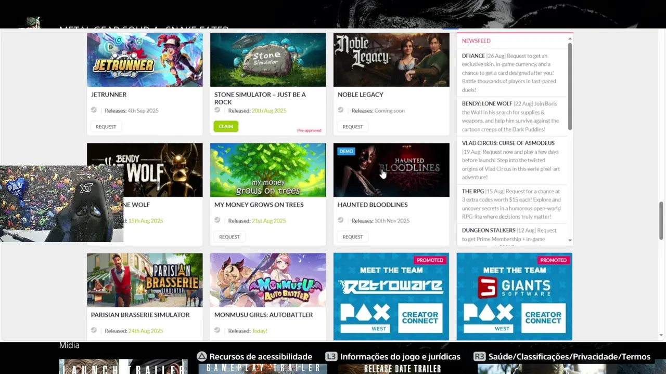The height and width of the screenshot is (374, 666).
Task: Click the triangle button icon for accessibility
Action: point(201,357)
